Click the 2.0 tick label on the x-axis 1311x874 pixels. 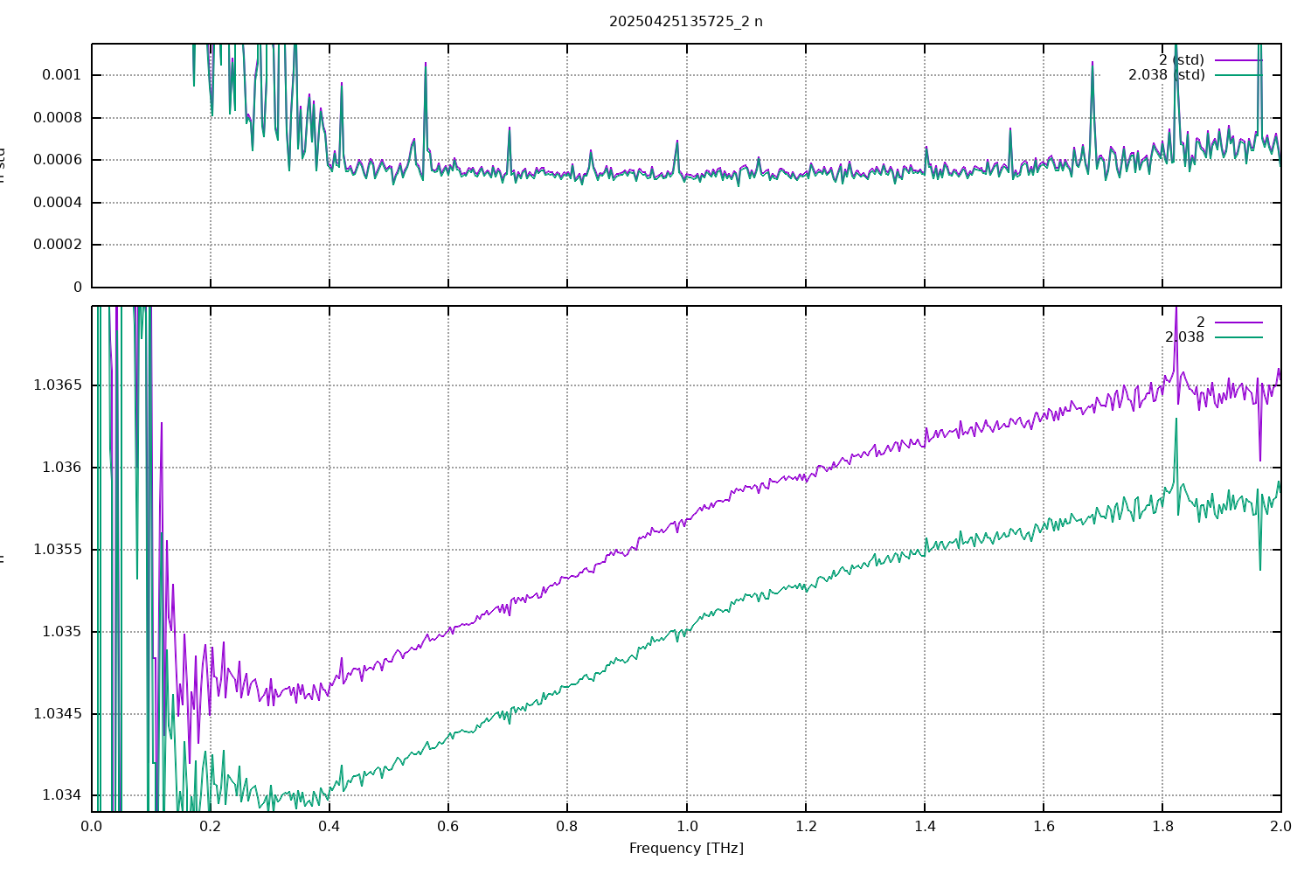[x=1280, y=826]
